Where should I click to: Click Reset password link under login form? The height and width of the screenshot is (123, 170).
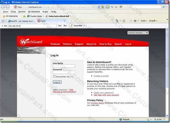(60, 90)
